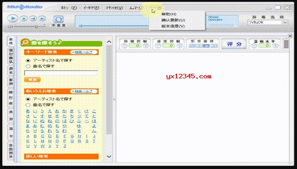Adjust the volume slider handle
The height and width of the screenshot is (169, 297).
36,27
